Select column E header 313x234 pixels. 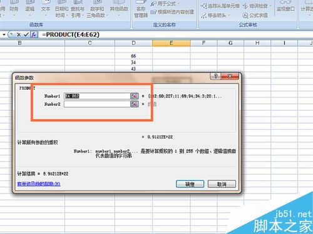click(172, 43)
